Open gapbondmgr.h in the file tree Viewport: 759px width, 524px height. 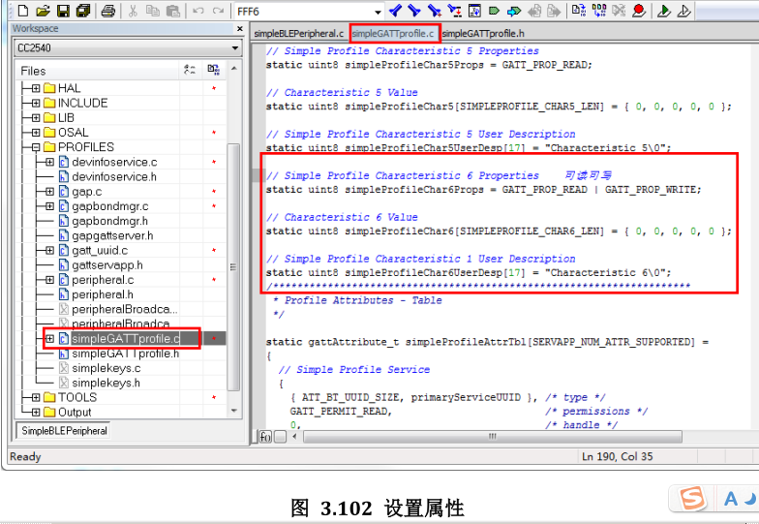112,221
